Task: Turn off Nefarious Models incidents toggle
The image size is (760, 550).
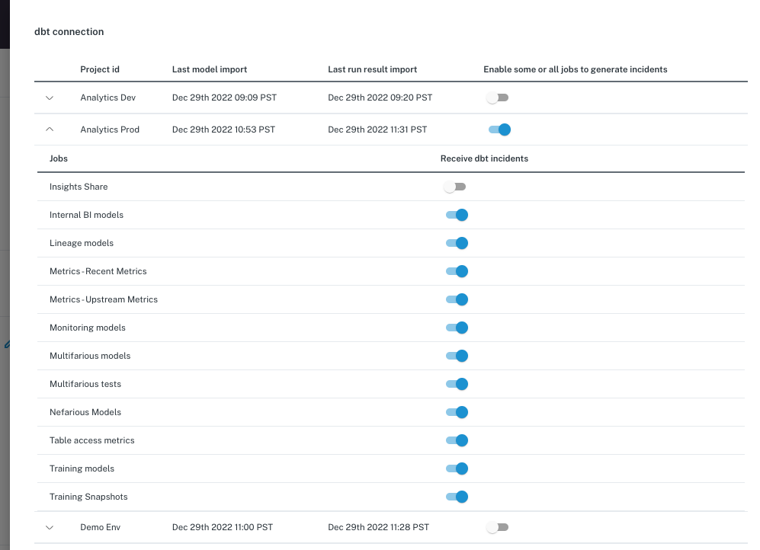Action: [457, 412]
